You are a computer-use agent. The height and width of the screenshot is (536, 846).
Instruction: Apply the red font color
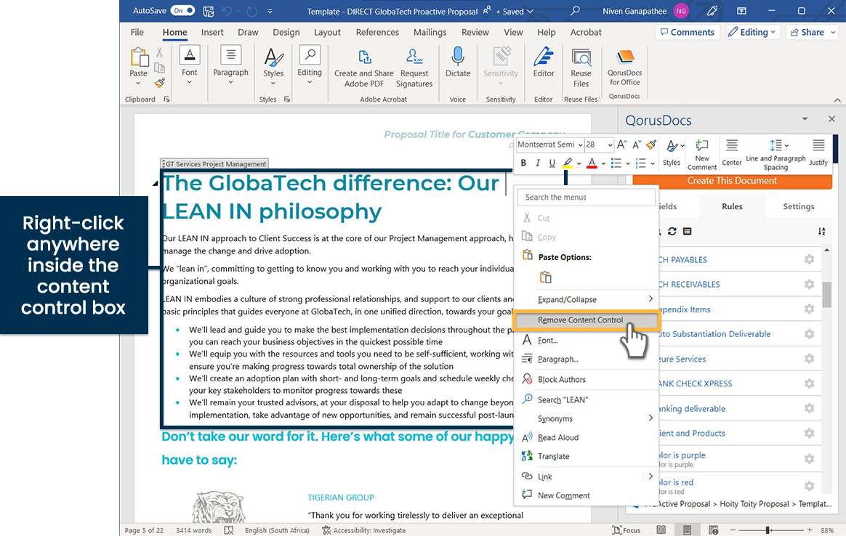[592, 163]
